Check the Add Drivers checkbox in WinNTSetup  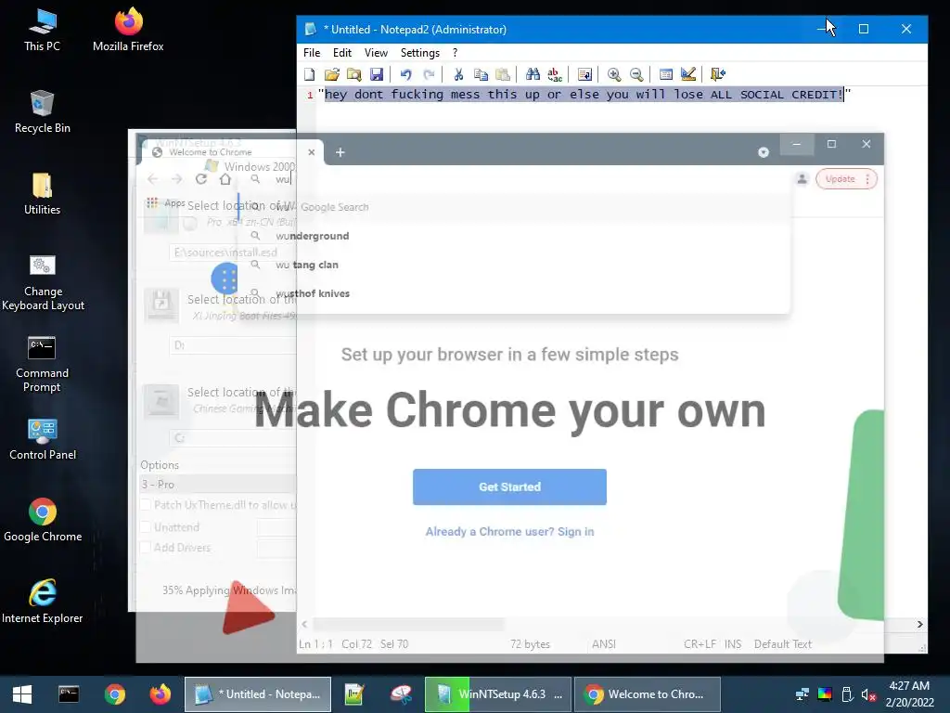click(x=146, y=548)
